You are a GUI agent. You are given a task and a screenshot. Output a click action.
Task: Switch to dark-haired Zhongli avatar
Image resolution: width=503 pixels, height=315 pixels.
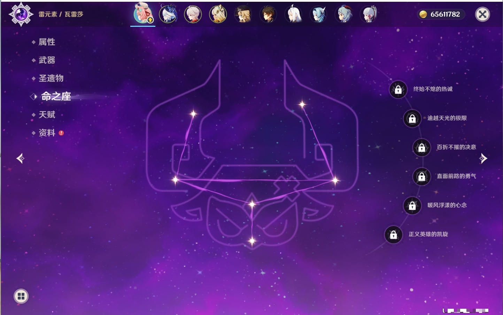click(268, 14)
